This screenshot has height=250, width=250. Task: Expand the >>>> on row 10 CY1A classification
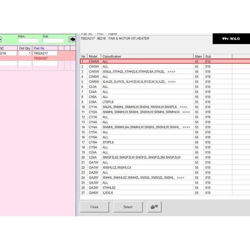tap(183, 107)
